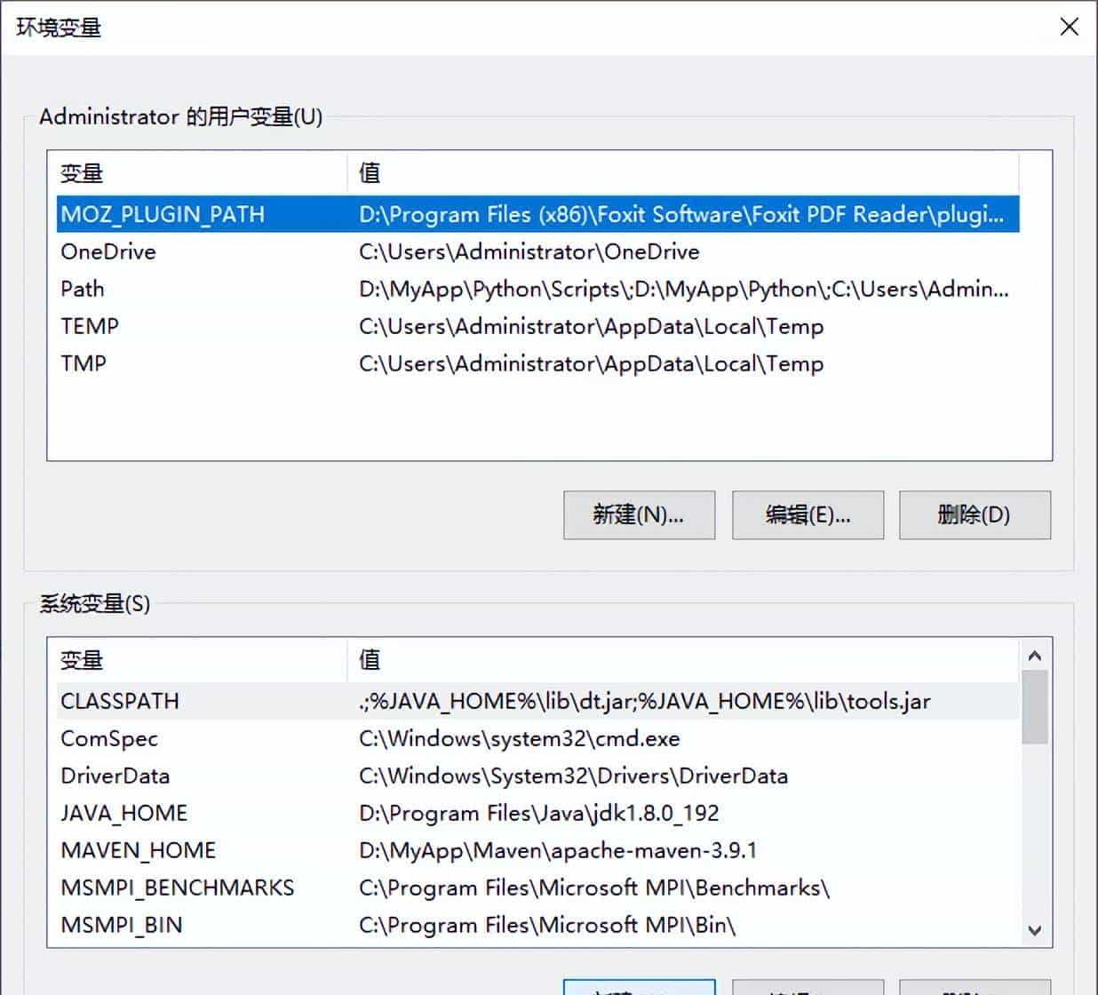Click the jdk1.8.0_192 path value
The image size is (1098, 995).
[x=539, y=813]
